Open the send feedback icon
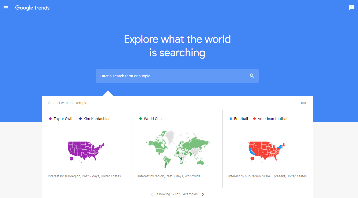Screen dimensions: 358x198 [x=352, y=8]
